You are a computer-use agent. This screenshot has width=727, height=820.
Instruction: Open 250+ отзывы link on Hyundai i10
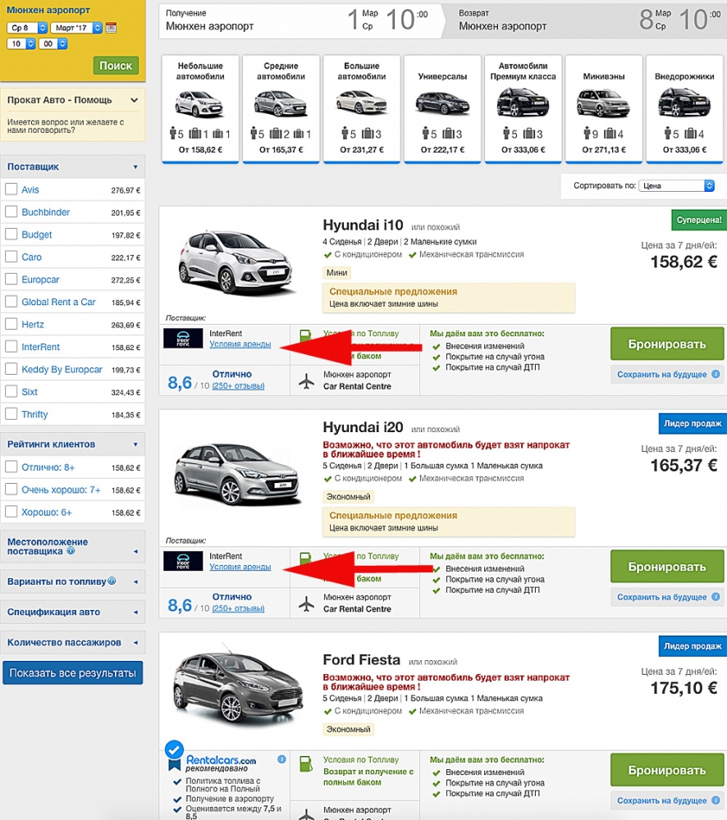click(x=238, y=386)
